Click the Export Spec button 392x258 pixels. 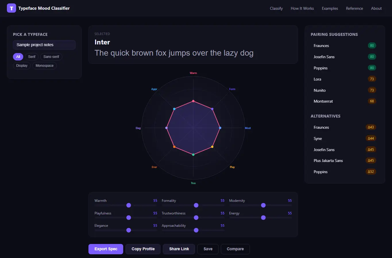[x=106, y=249]
